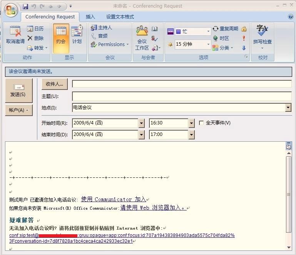Click the 发送 send button
The height and width of the screenshot is (255, 296).
[18, 91]
